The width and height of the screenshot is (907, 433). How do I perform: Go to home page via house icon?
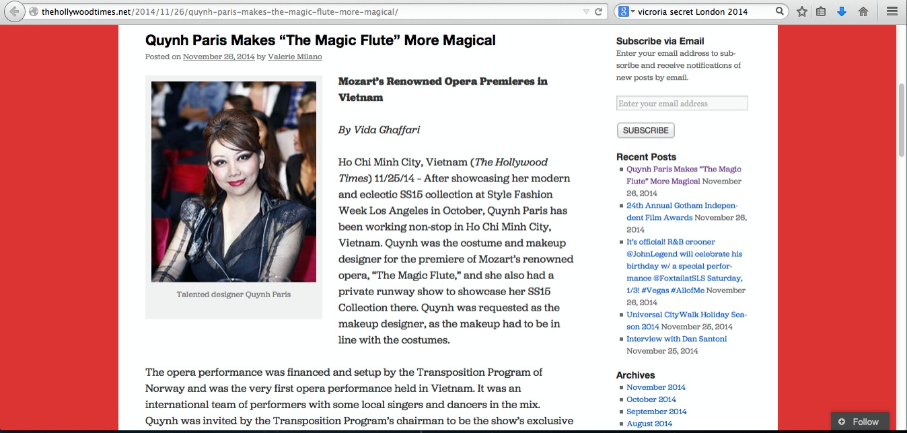click(x=863, y=11)
